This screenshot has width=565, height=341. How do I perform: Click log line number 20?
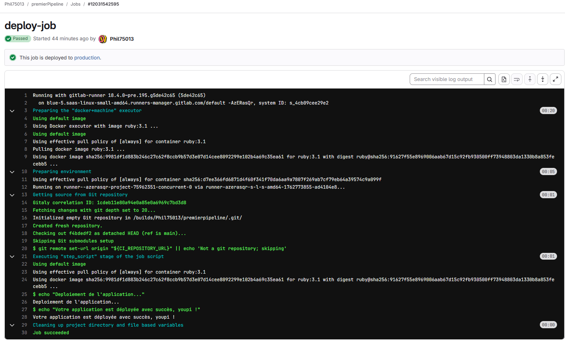click(x=24, y=248)
